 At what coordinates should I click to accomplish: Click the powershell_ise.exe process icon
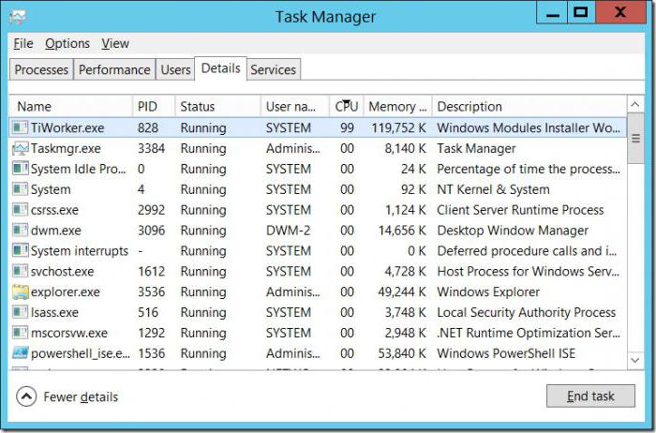(20, 354)
